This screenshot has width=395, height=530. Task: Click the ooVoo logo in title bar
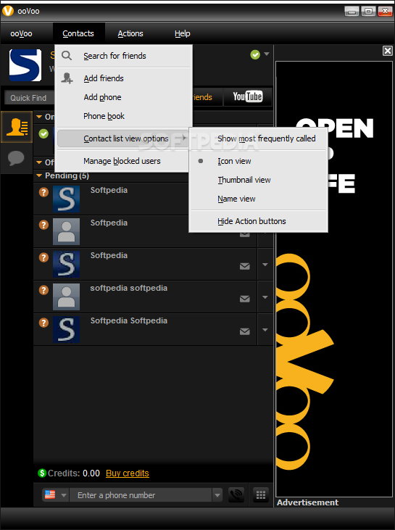[x=8, y=11]
